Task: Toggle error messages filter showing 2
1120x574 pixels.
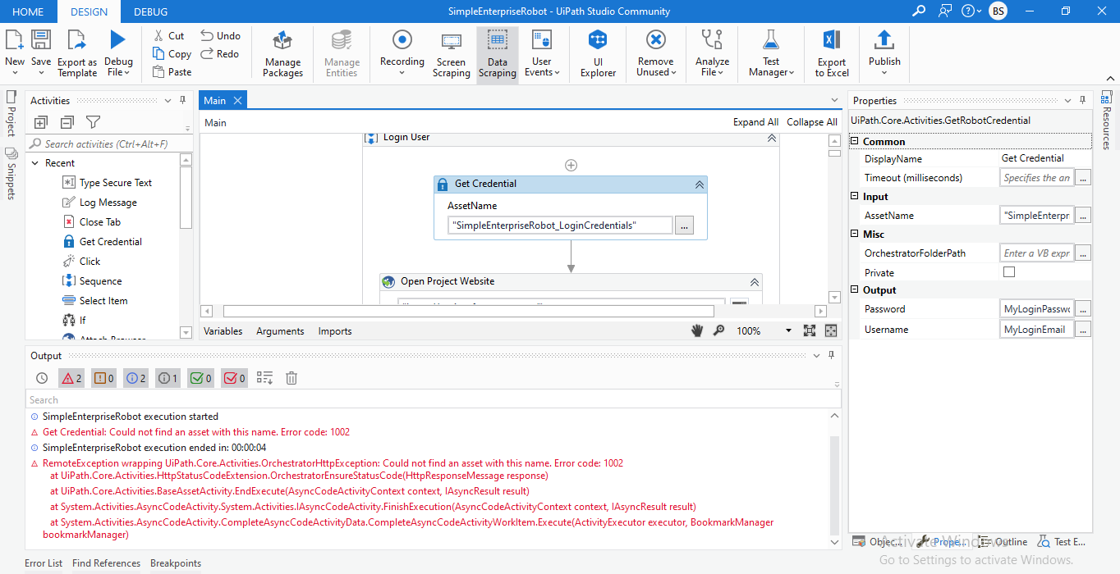Action: [x=71, y=378]
